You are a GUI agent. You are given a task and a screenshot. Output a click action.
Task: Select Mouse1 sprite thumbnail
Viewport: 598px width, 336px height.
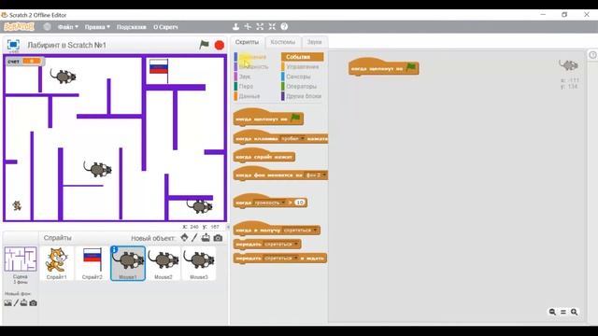pos(128,263)
